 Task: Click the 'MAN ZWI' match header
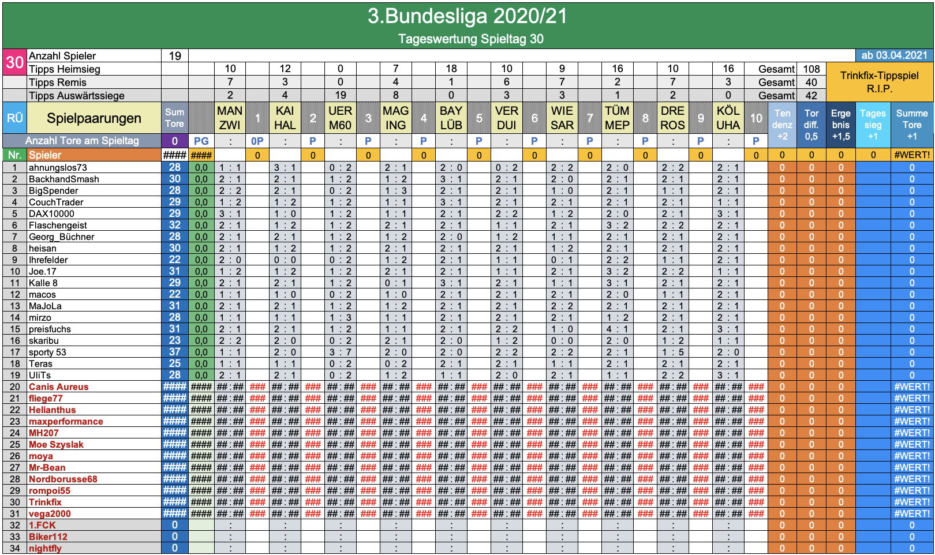click(x=230, y=118)
